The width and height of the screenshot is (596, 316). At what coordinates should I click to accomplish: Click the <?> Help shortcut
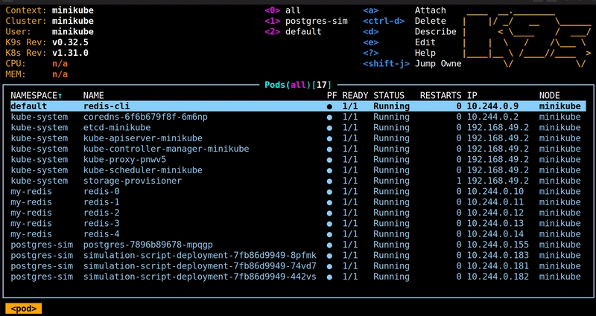pos(399,53)
